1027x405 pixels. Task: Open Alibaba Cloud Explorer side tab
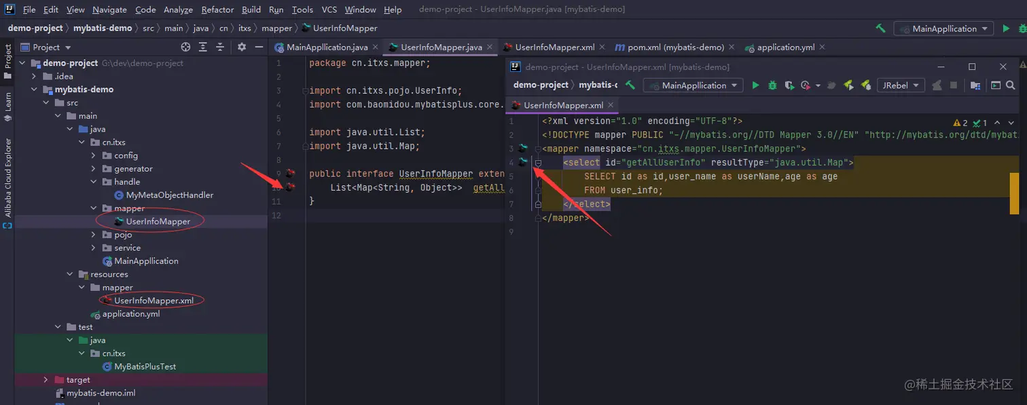coord(7,183)
